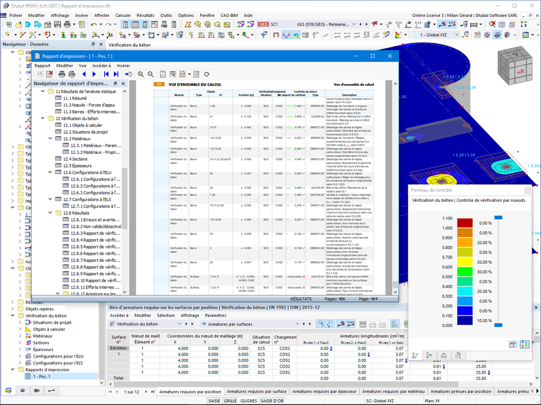Click Accéder à in results table menu
This screenshot has height=405, width=541.
[119, 316]
